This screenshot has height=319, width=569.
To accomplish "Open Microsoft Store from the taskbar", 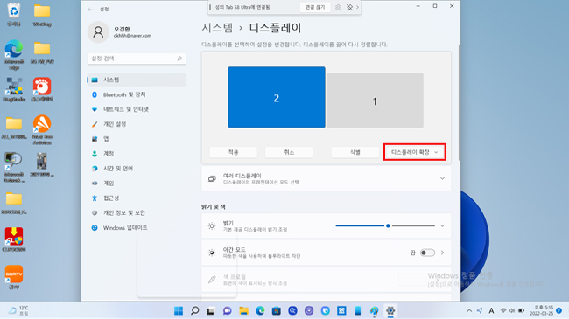I will pos(276,310).
